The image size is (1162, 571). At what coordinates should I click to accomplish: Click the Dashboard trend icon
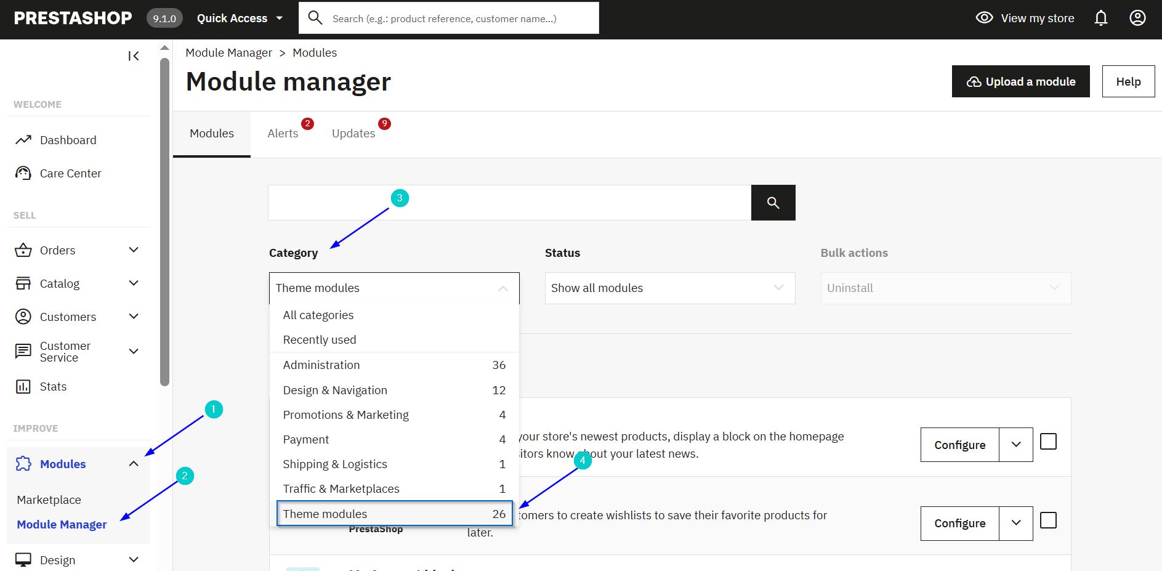pos(23,140)
